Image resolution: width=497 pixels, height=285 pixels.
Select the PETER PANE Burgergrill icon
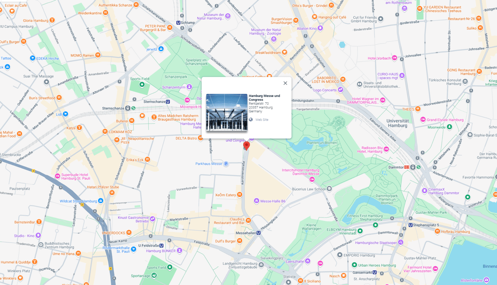click(x=170, y=28)
